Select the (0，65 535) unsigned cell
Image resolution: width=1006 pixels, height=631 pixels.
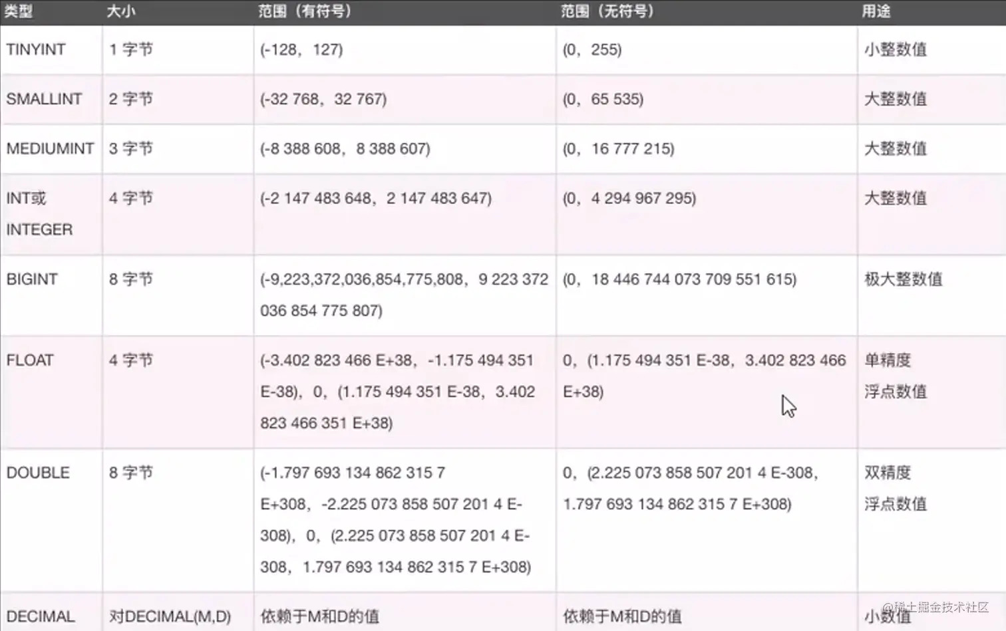603,99
